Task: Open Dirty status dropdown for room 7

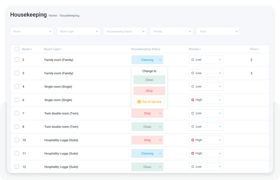Action: click(x=147, y=113)
